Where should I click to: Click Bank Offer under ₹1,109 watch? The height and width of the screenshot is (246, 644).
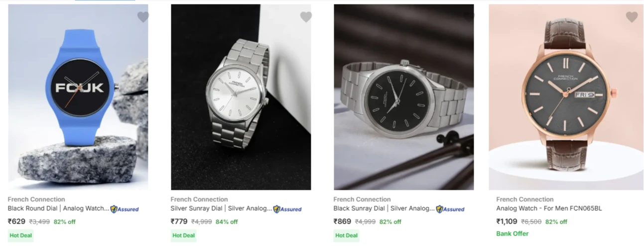[513, 234]
